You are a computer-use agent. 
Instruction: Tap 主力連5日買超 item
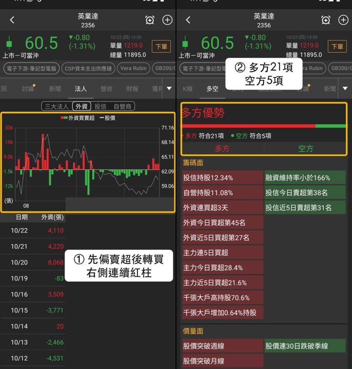coord(223,253)
